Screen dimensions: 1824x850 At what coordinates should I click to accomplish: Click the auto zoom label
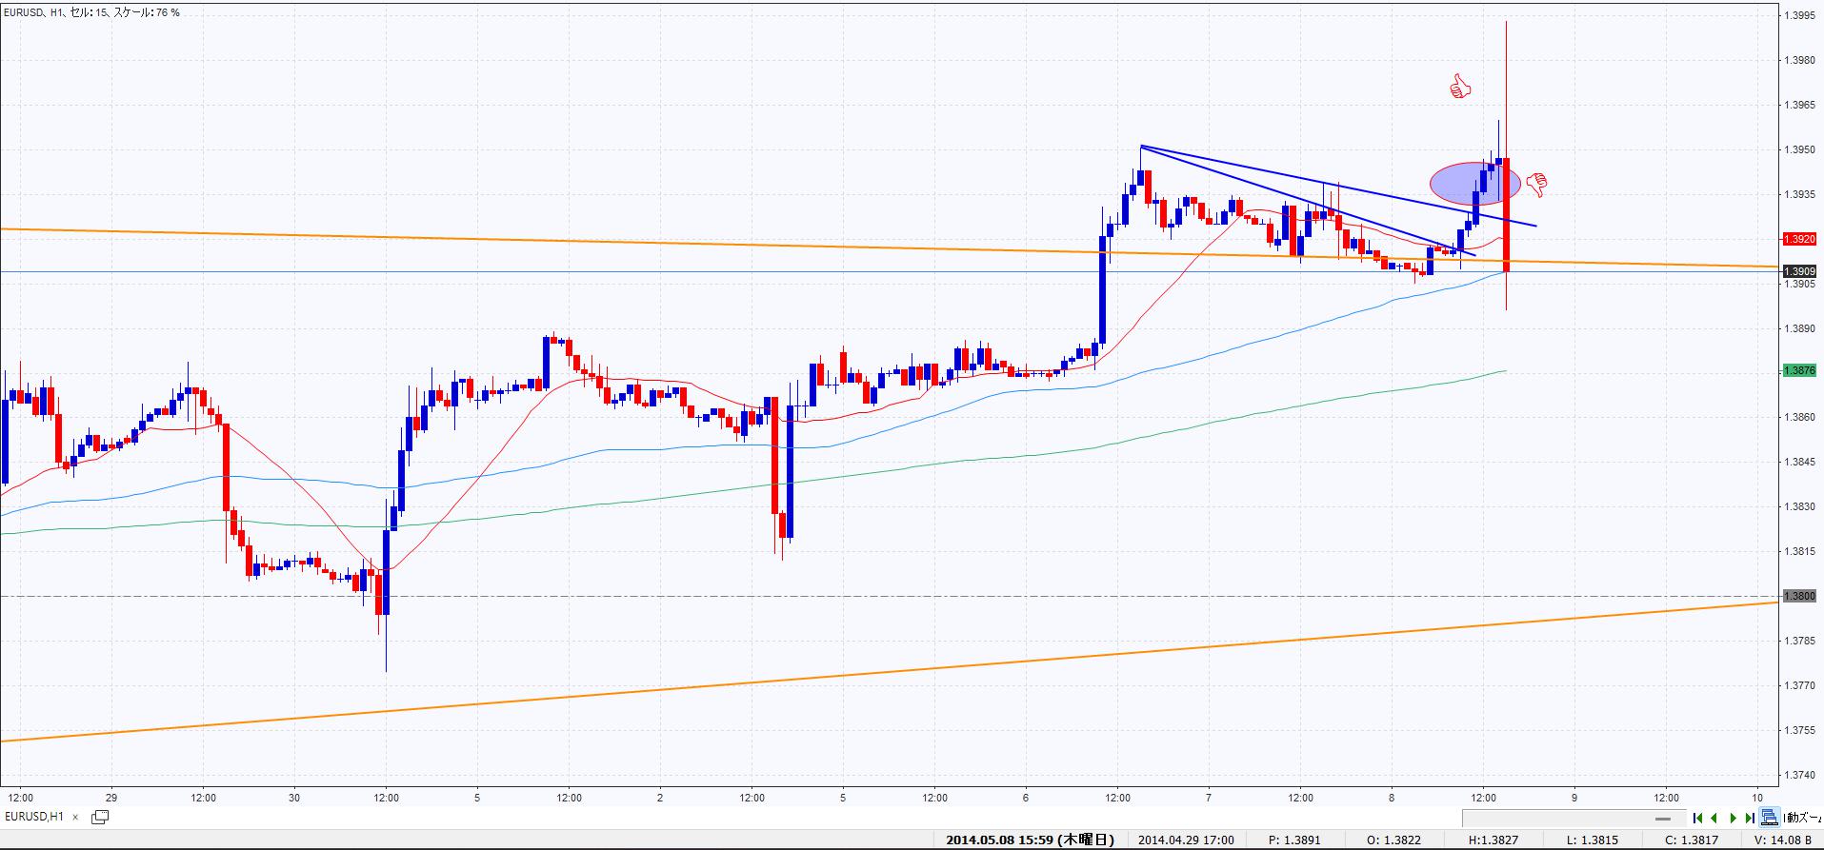click(1803, 818)
